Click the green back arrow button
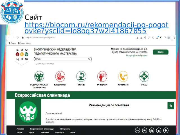 coord(171,106)
